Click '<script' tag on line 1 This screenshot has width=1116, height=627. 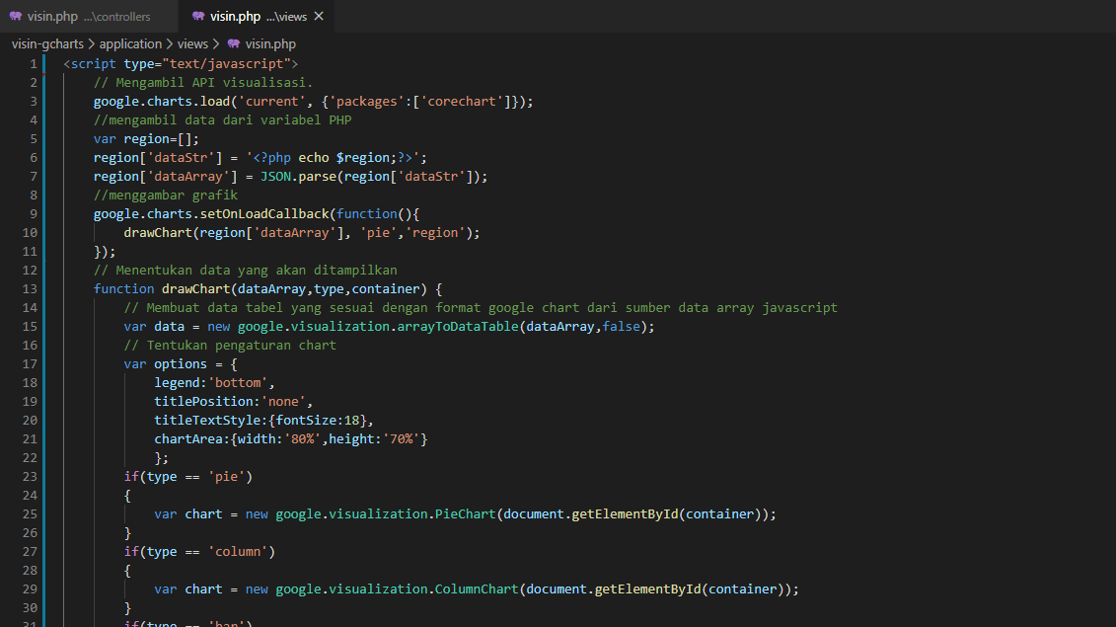[90, 63]
